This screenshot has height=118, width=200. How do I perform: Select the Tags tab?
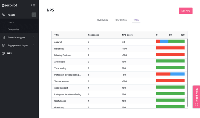coord(136,20)
